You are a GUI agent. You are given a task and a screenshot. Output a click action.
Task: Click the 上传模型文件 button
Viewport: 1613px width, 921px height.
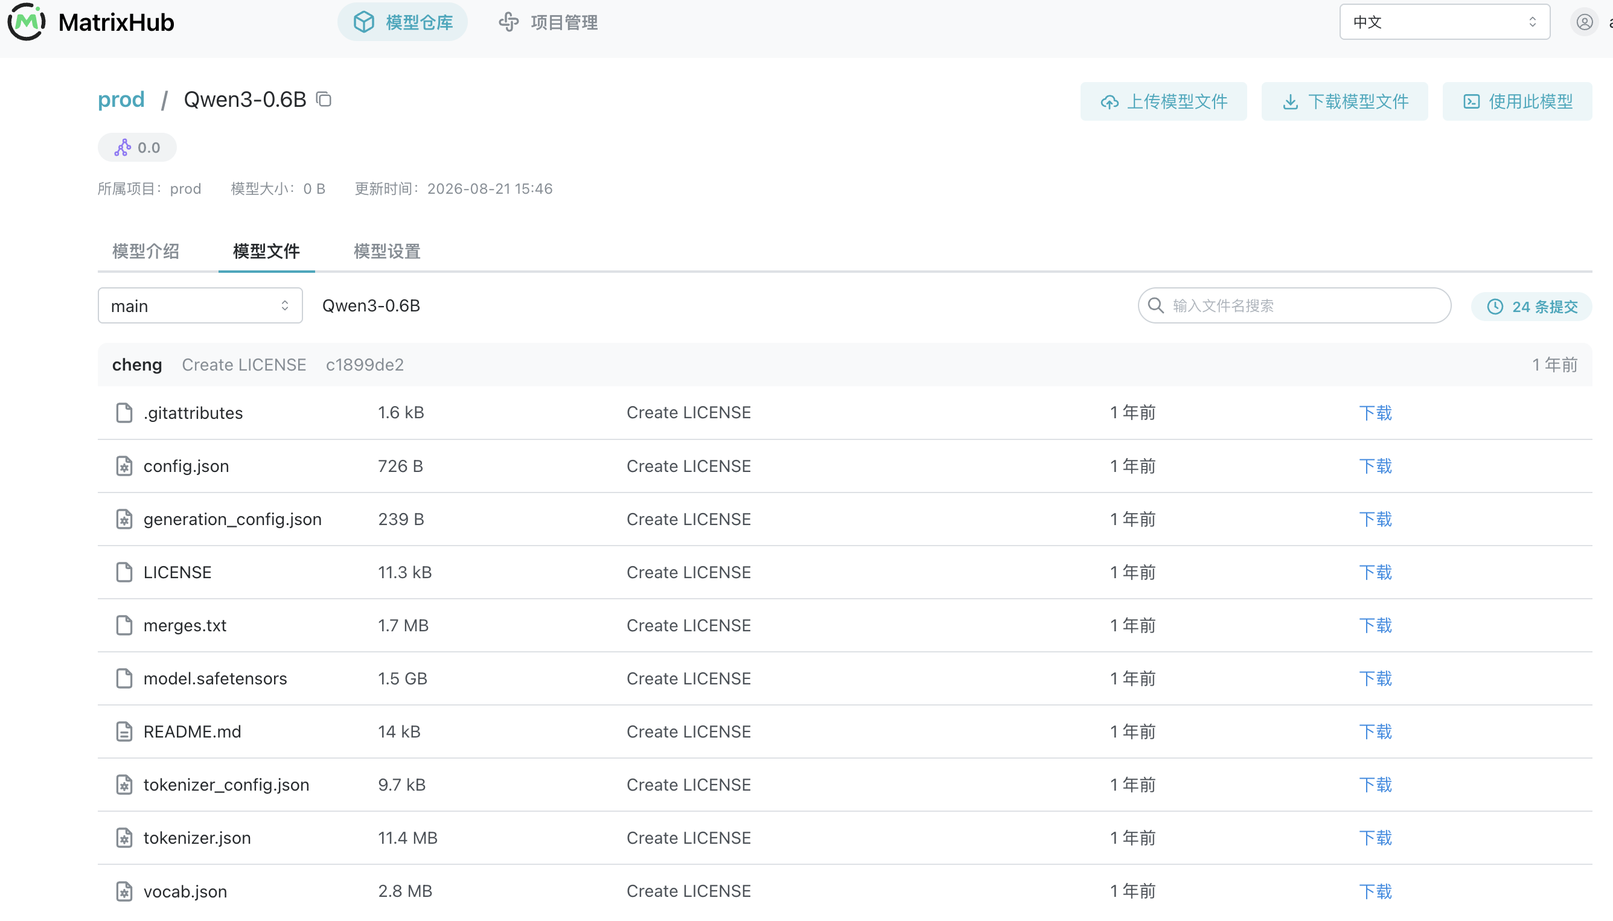[1163, 101]
